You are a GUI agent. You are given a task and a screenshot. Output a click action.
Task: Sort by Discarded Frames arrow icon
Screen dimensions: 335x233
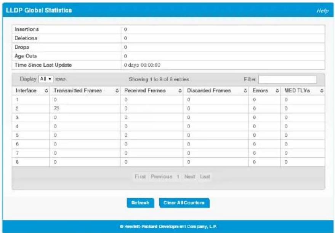(245, 91)
